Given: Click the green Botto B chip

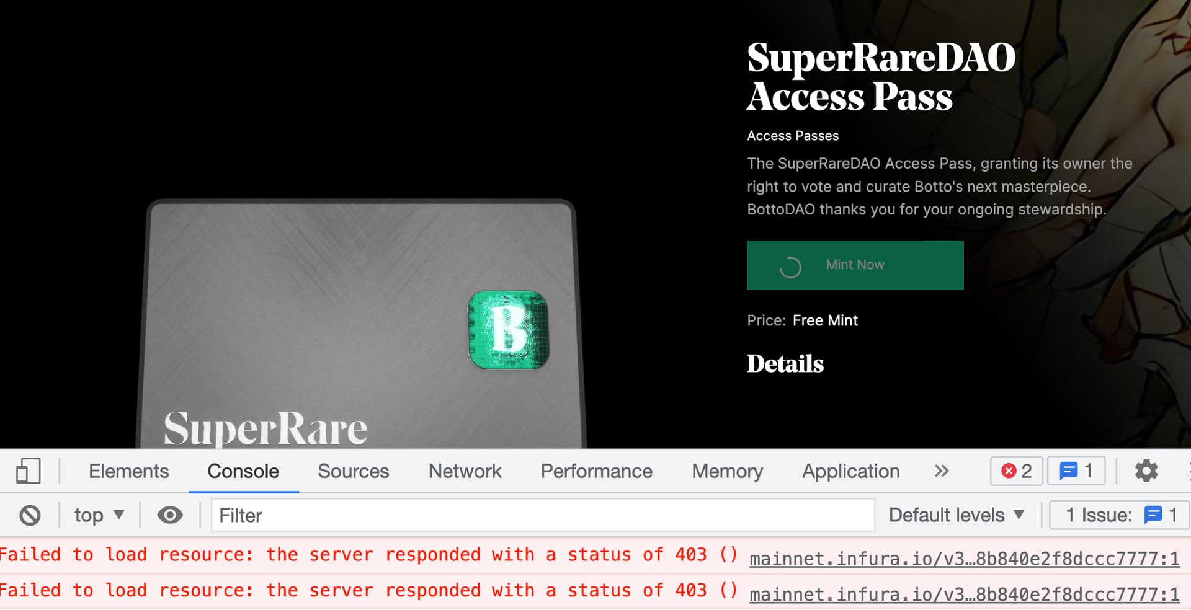Looking at the screenshot, I should pyautogui.click(x=509, y=330).
